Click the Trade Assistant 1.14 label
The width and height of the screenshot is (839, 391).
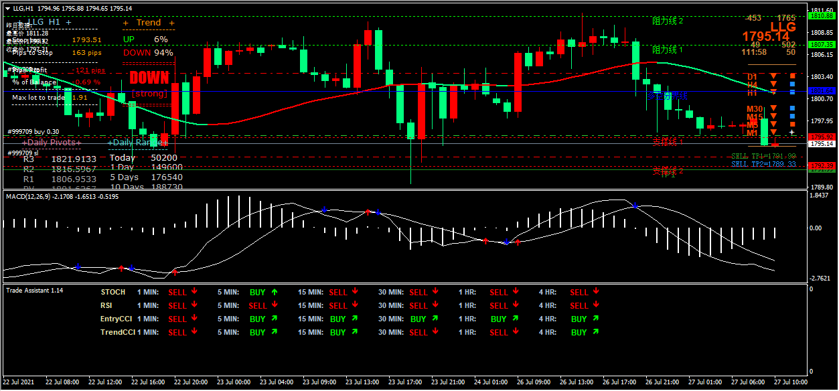34,290
